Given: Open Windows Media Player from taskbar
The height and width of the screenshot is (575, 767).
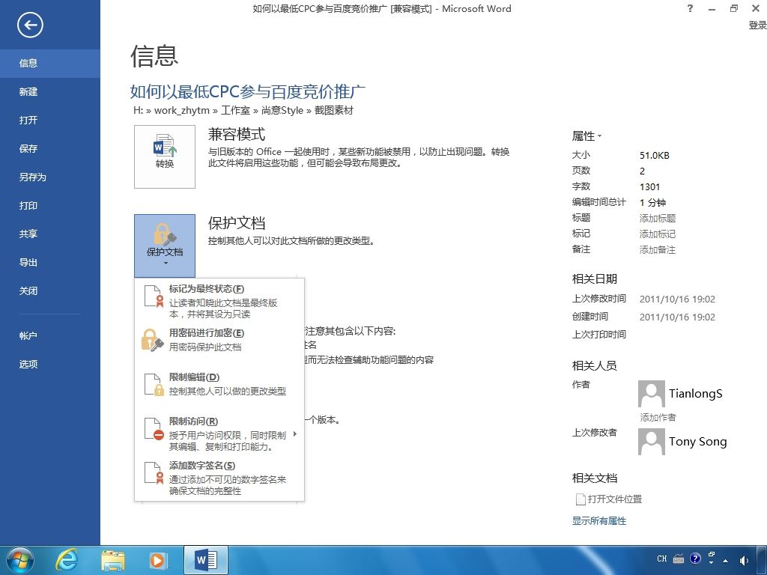Looking at the screenshot, I should (x=157, y=560).
